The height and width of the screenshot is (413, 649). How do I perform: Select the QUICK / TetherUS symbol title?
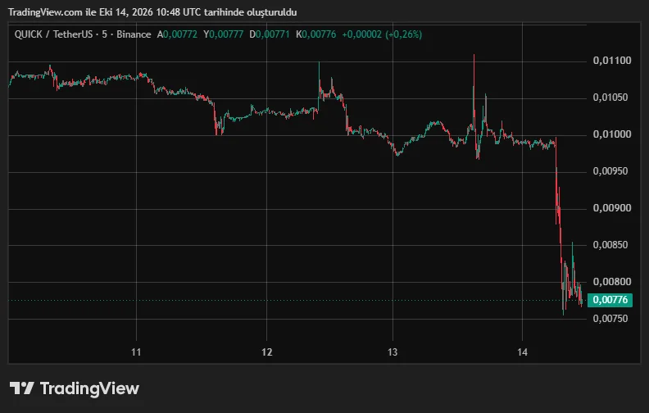point(53,34)
